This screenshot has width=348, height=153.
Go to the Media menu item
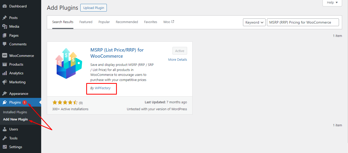click(21, 26)
